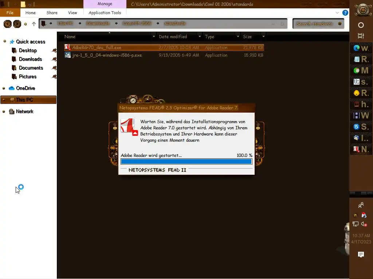Switch to the Home ribbon tab
The image size is (373, 279).
(31, 13)
